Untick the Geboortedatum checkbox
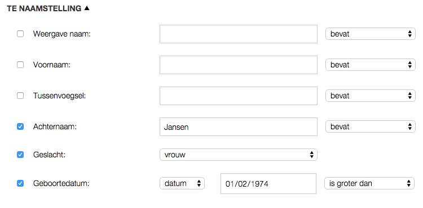Image resolution: width=423 pixels, height=208 pixels. tap(20, 183)
